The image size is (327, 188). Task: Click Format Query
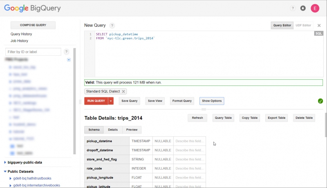click(182, 101)
